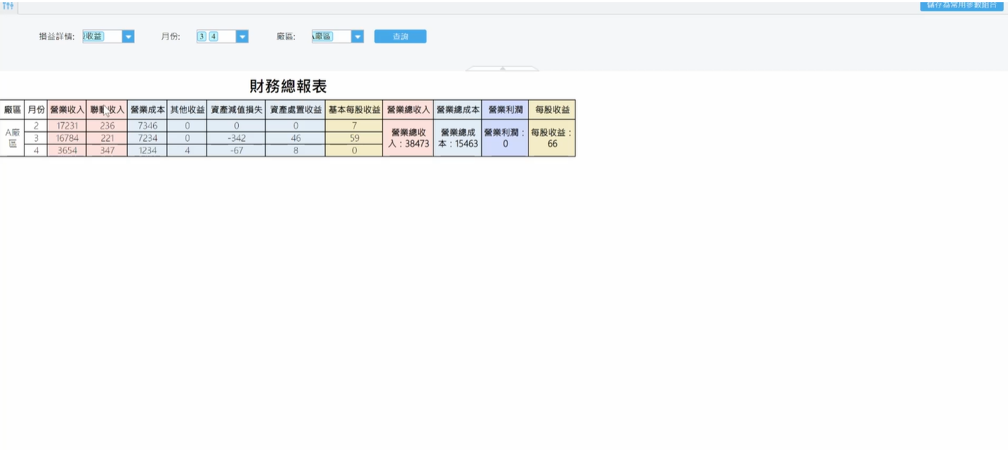Open the 廠區 dropdown arrow in the filter bar
The width and height of the screenshot is (1008, 450).
point(358,37)
